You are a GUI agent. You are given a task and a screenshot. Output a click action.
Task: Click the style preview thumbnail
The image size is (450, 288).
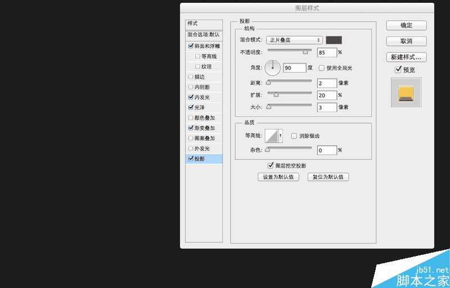click(x=406, y=92)
